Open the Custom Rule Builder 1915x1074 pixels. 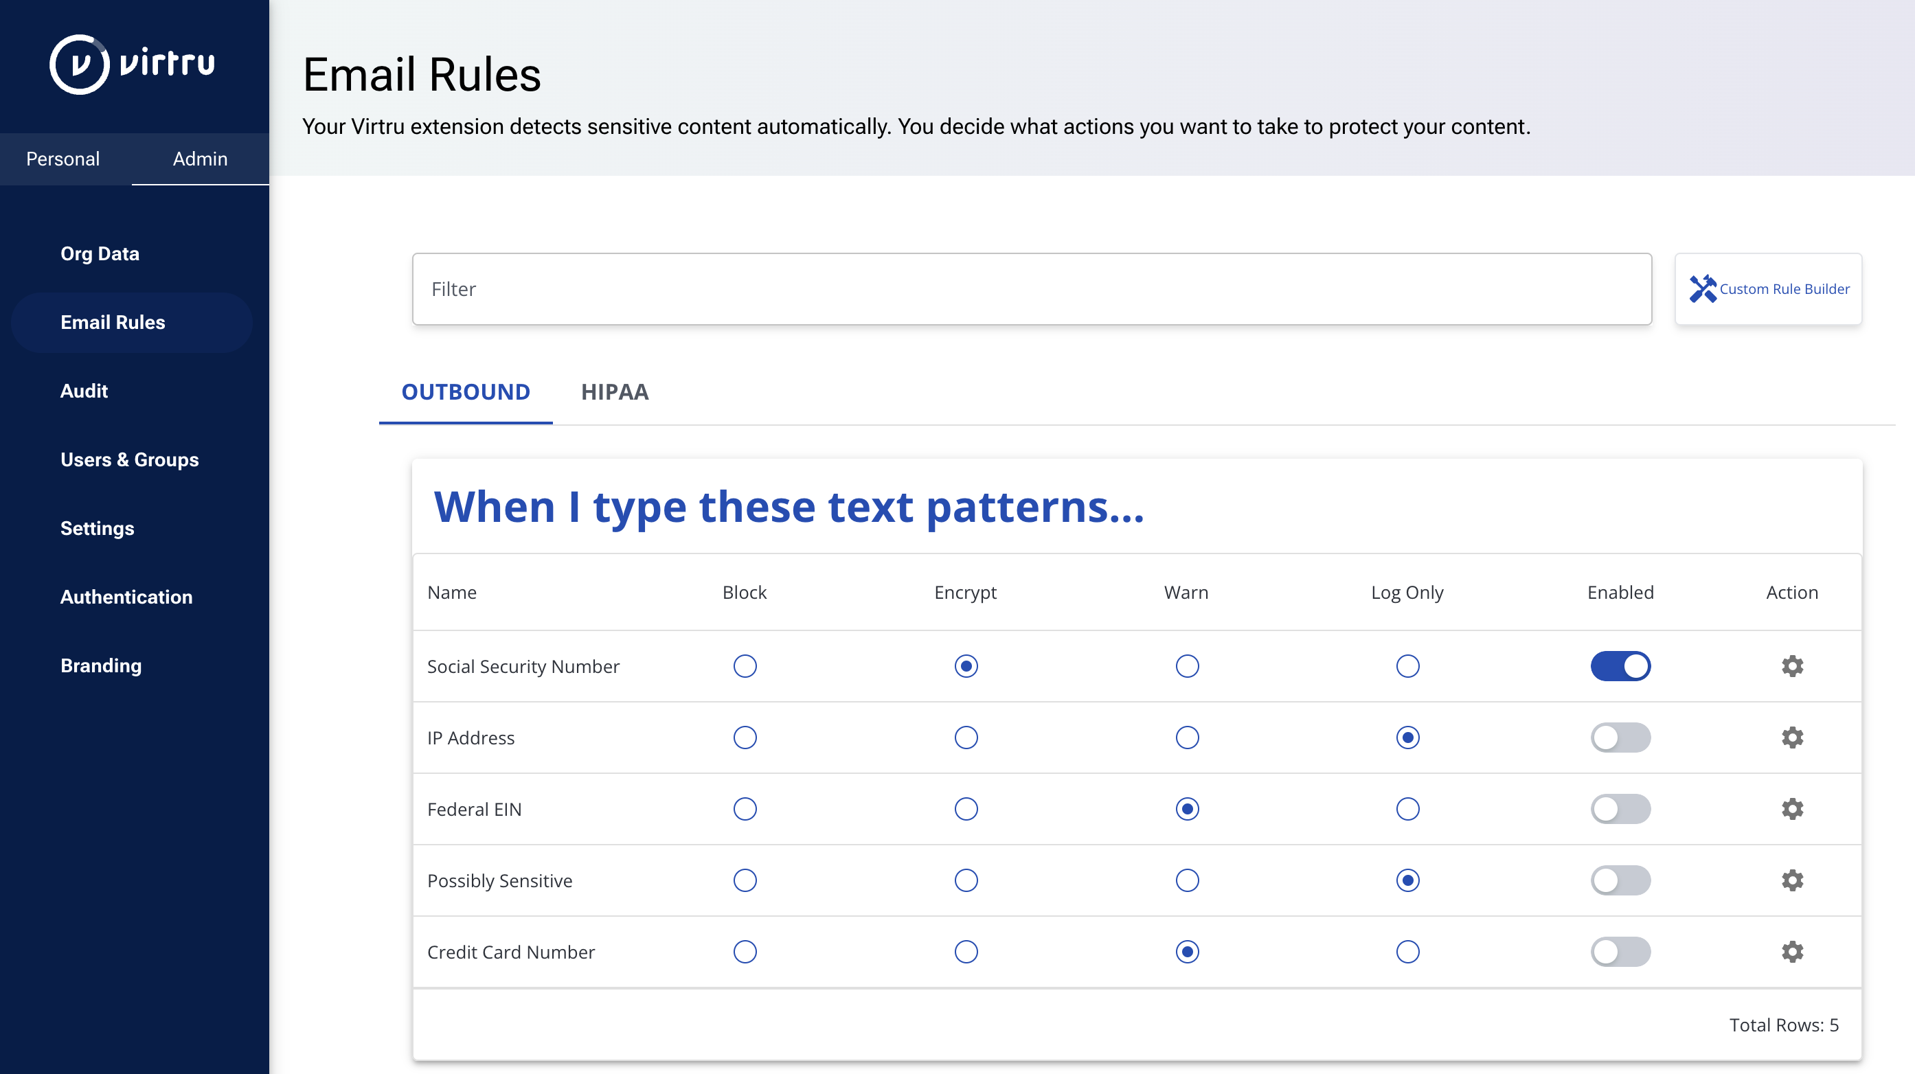(x=1768, y=289)
